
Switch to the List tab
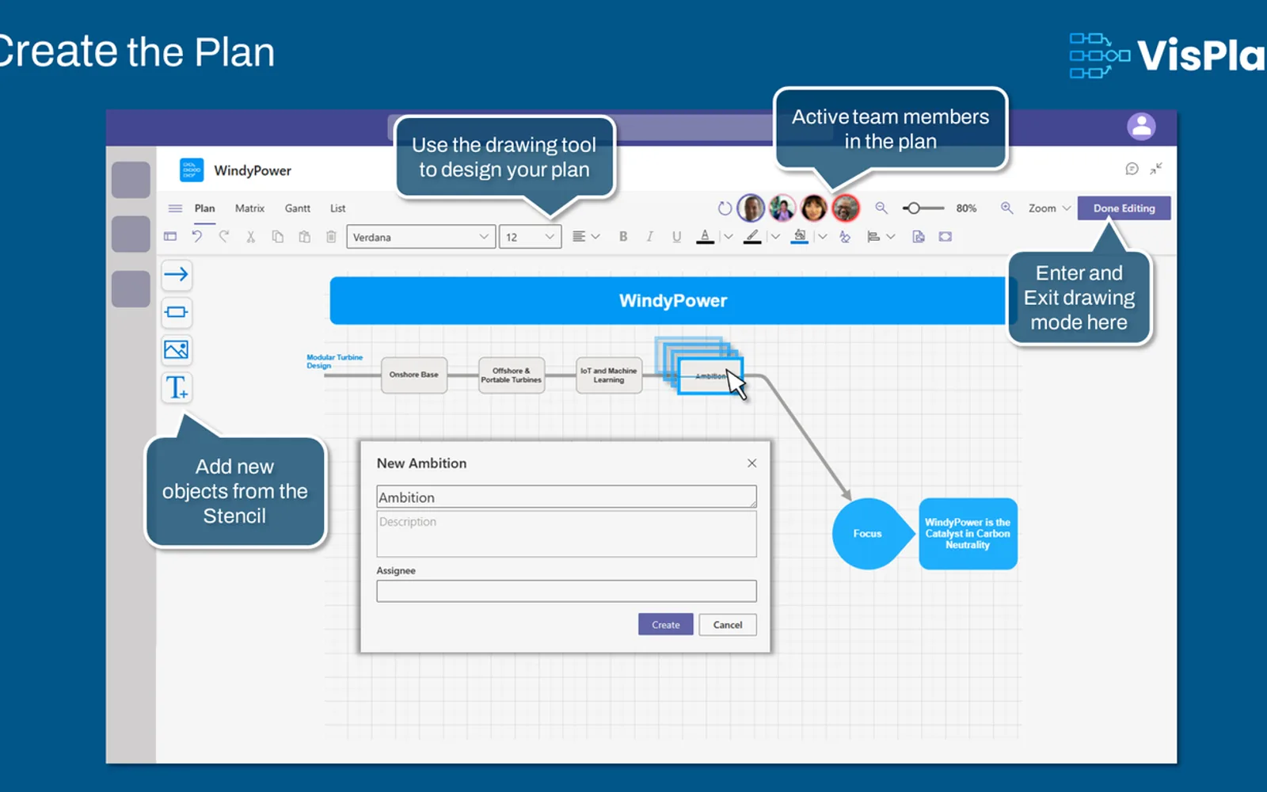pos(338,208)
